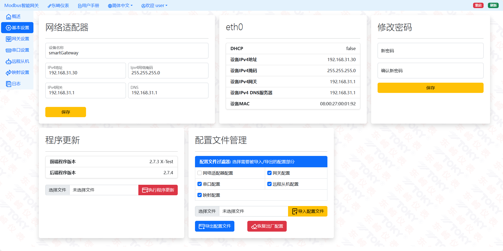Click the log document icon beside 日志
Viewport: 503px width, 251px height.
point(9,84)
